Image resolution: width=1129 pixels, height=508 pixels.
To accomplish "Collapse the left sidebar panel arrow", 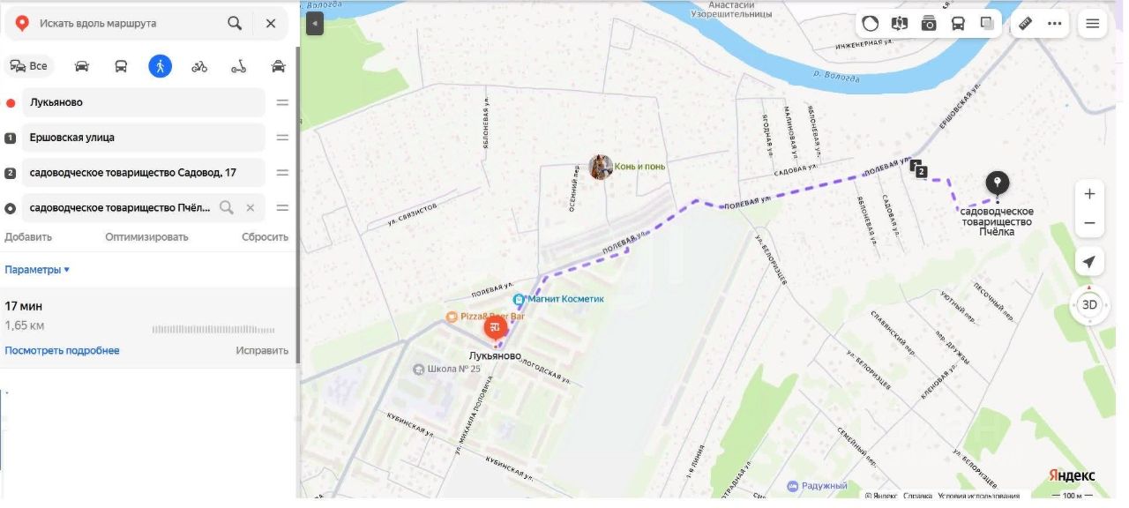I will (315, 24).
